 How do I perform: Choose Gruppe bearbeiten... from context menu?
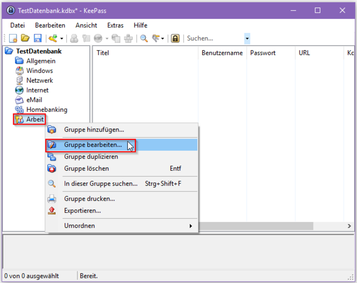click(122, 145)
